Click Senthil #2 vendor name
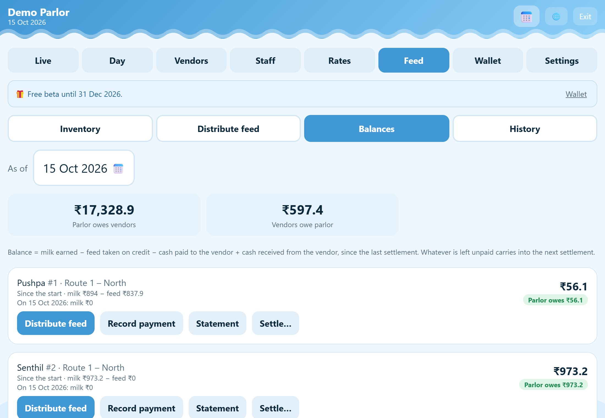The image size is (605, 418). coord(36,368)
